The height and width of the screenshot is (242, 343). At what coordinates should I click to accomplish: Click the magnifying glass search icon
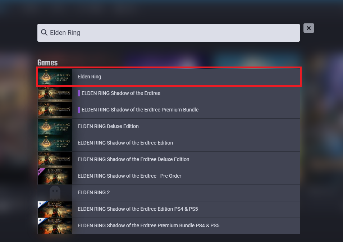pyautogui.click(x=44, y=32)
